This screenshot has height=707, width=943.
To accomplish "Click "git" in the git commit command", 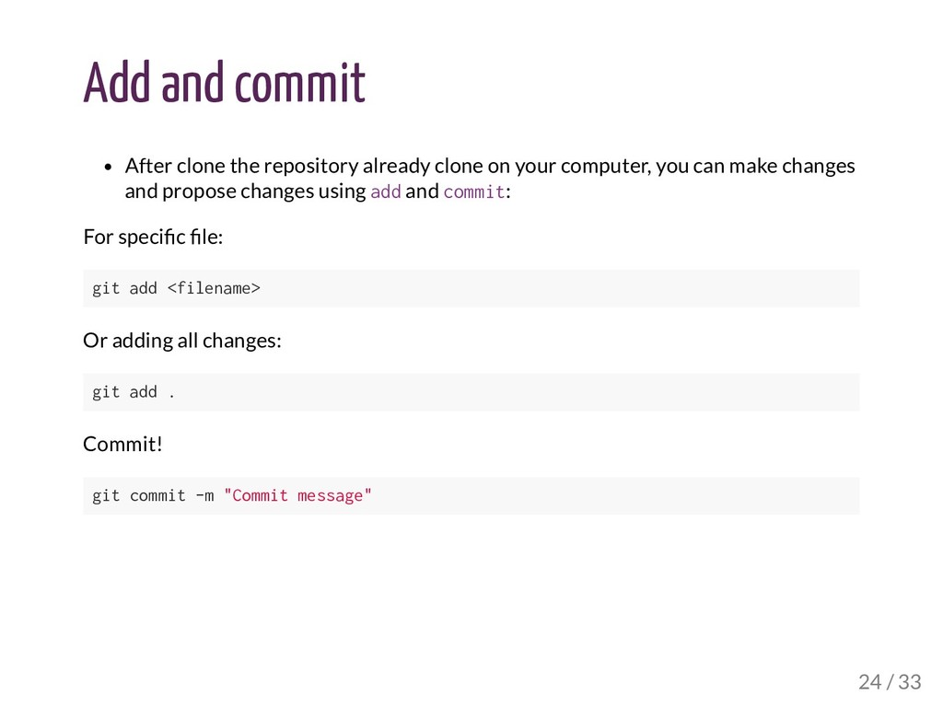I will 106,496.
